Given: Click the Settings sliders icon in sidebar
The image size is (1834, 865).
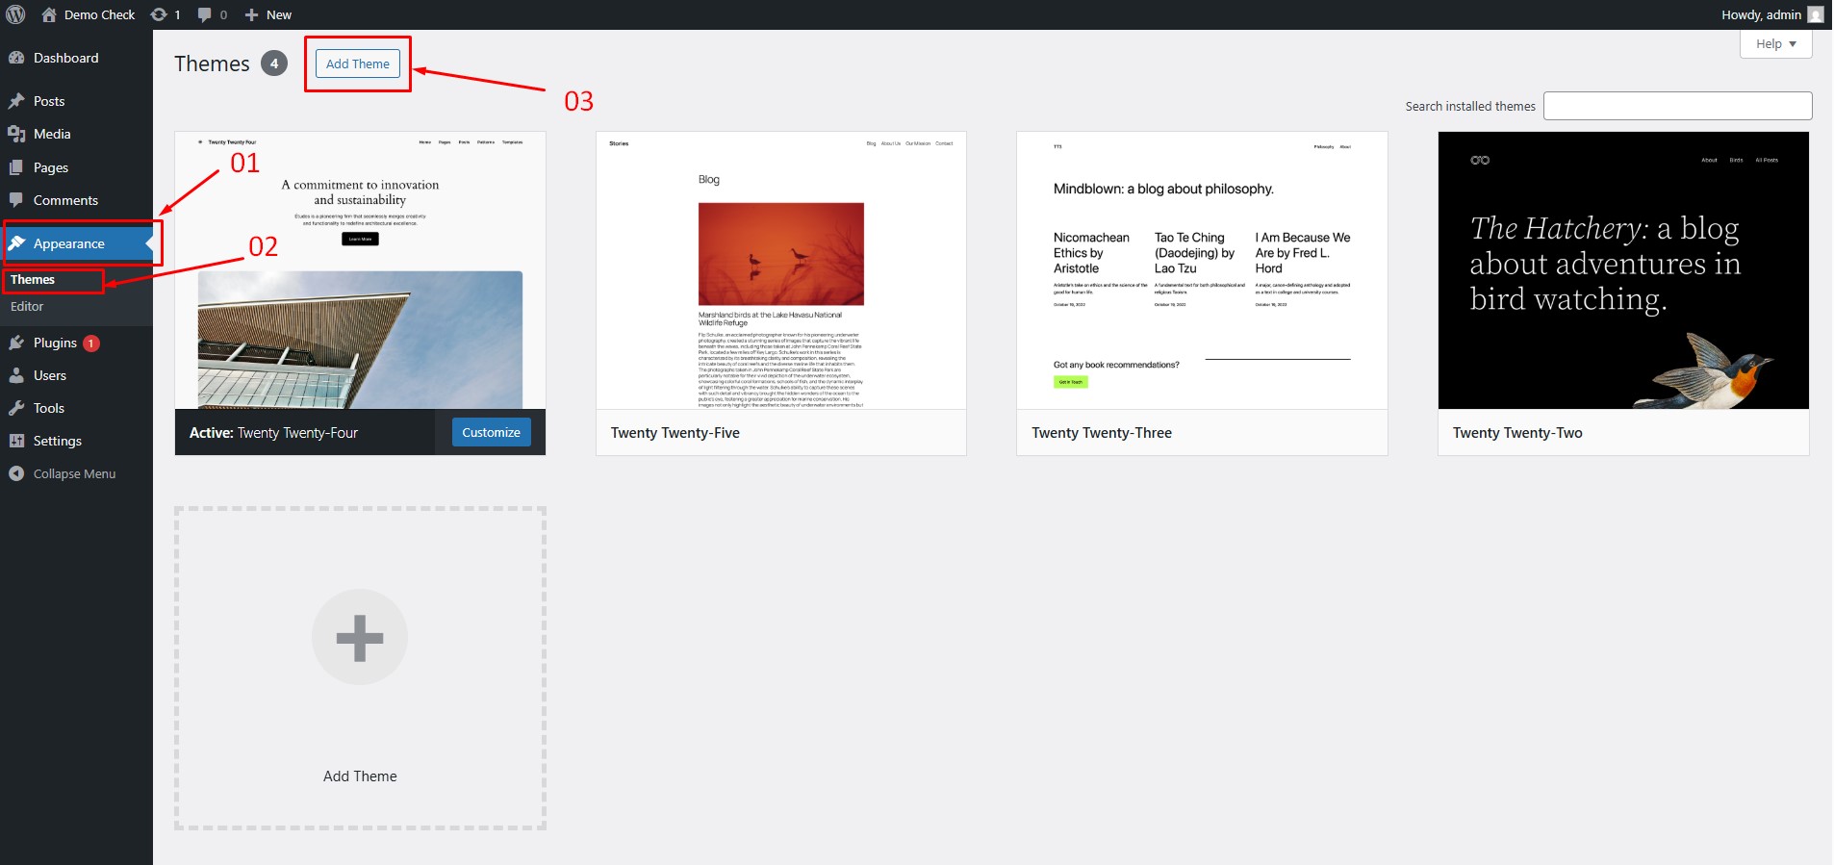Looking at the screenshot, I should 16,441.
